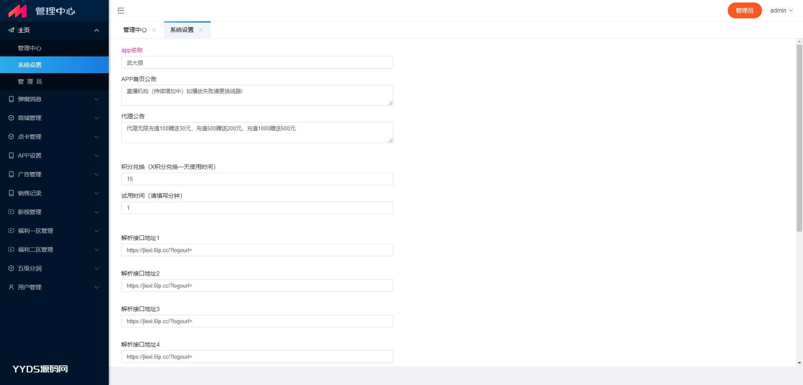This screenshot has height=385, width=803.
Task: Click the 弹窗消息 phone icon
Action: [x=11, y=99]
